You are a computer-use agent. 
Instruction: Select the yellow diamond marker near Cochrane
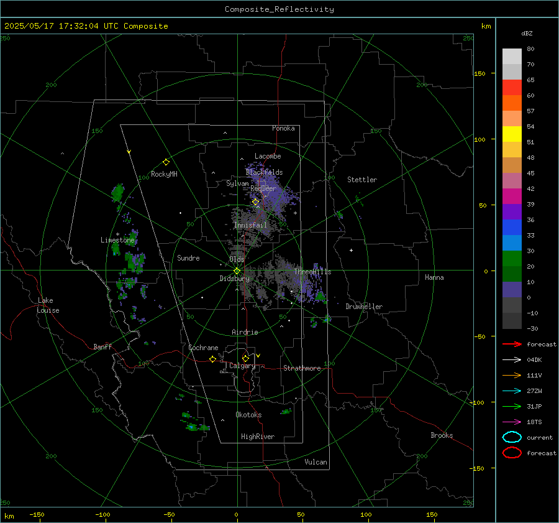tap(212, 359)
